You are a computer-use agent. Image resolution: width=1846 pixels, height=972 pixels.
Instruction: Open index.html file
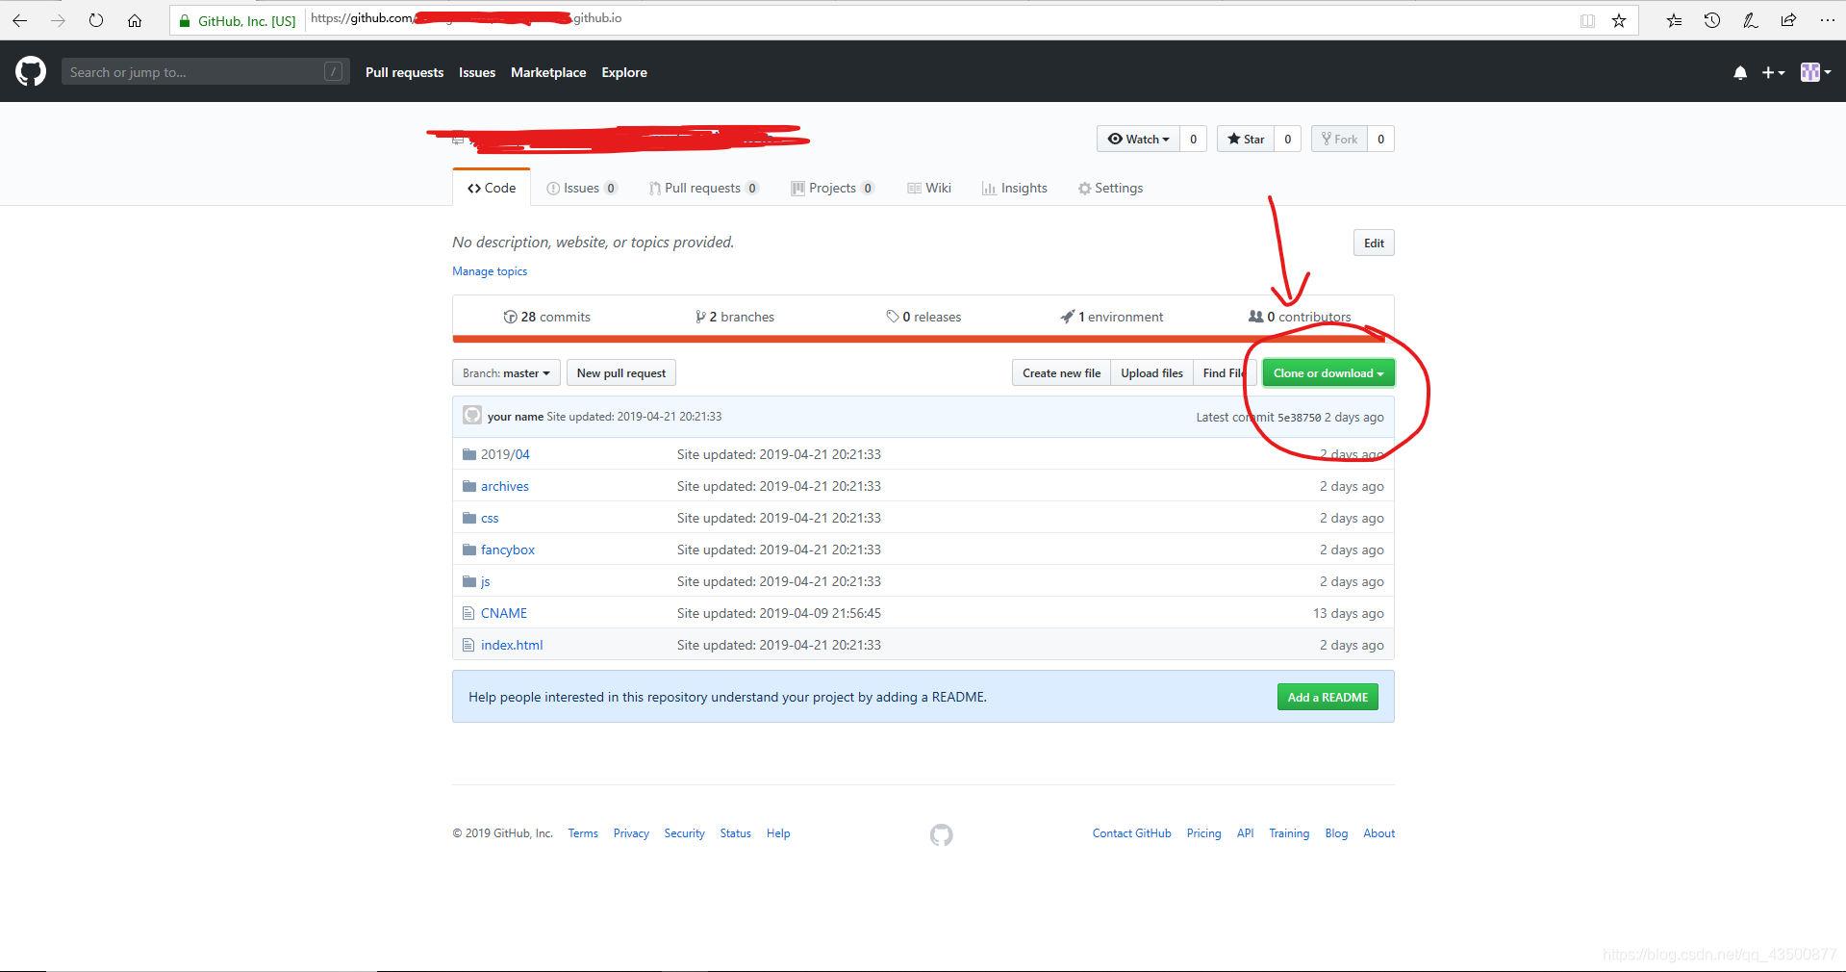click(x=512, y=645)
